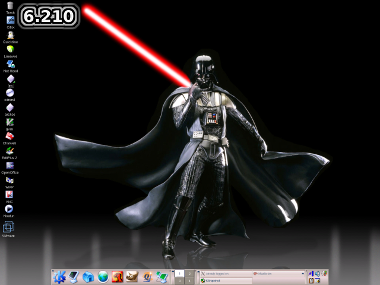Click the bottom-right system tray icon
380x285 pixels.
tap(318, 281)
